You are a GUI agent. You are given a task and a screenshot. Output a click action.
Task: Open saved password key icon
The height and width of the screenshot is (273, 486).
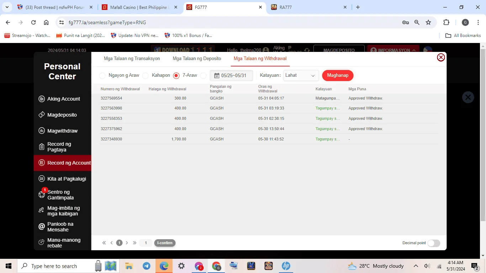(406, 22)
